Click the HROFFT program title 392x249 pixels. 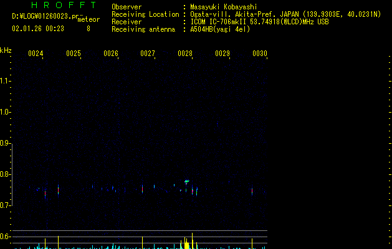click(64, 5)
